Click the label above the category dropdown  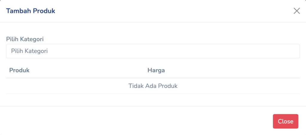point(25,39)
